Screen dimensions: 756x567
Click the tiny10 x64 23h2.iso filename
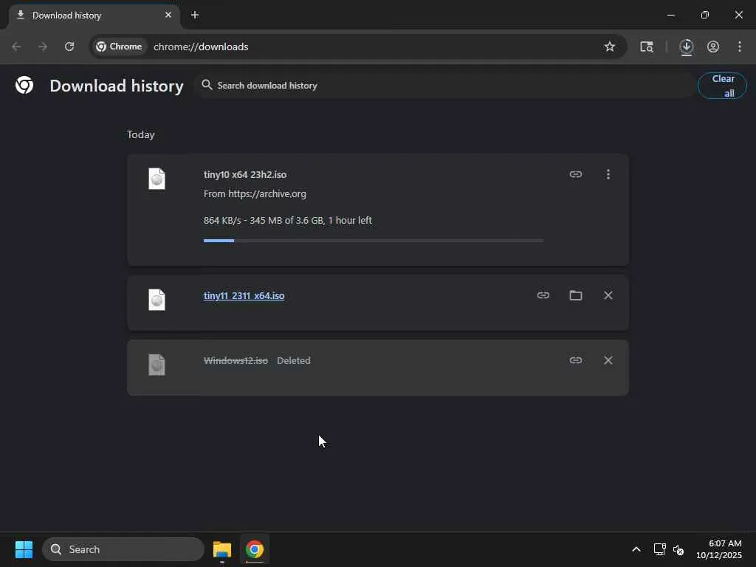245,174
